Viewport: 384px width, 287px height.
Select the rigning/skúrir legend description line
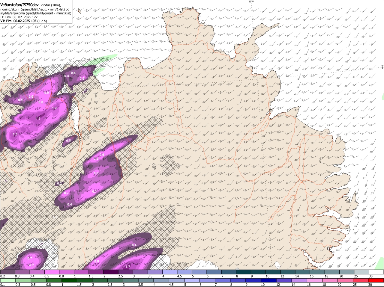35,9
